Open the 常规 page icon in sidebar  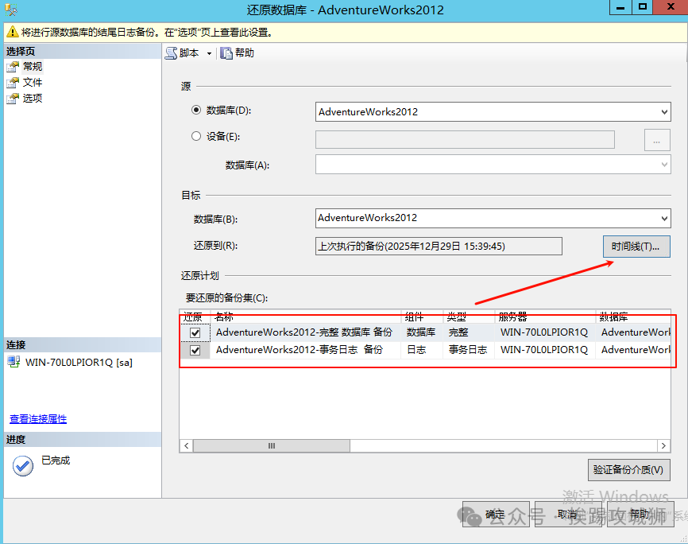pyautogui.click(x=13, y=67)
